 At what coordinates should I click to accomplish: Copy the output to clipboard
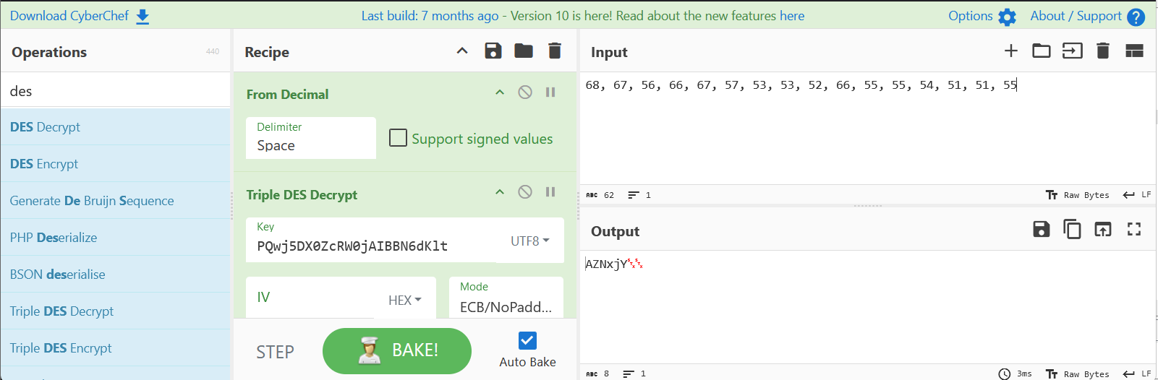point(1072,229)
